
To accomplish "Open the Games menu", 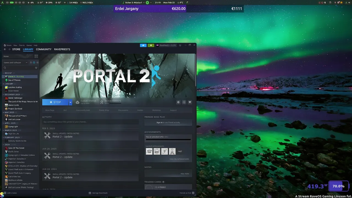I will [29, 45].
